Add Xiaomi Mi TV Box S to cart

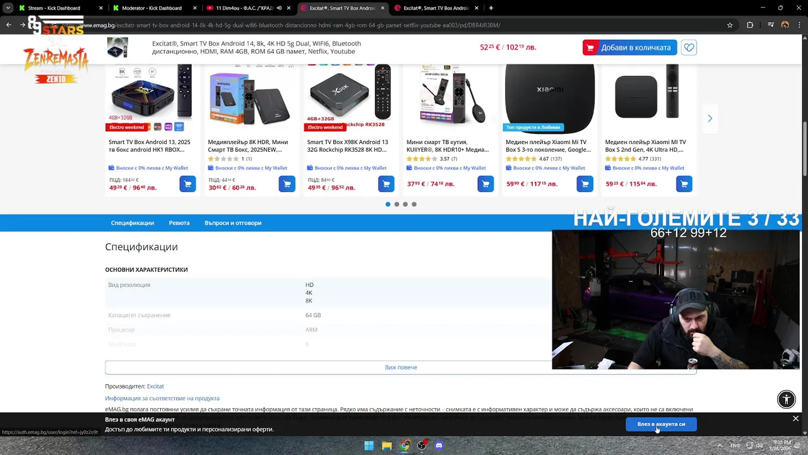(x=585, y=184)
